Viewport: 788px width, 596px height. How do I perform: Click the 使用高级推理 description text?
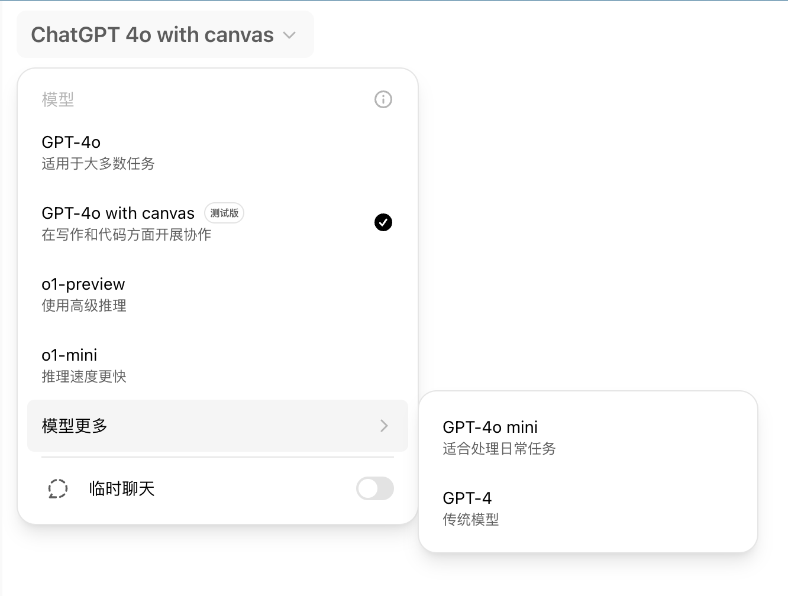tap(84, 306)
